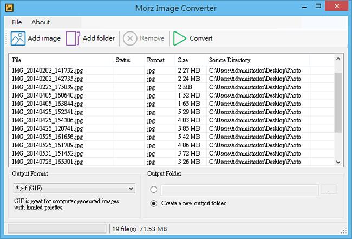The image size is (352, 239).
Task: Sort list by Size column header
Action: 183,60
